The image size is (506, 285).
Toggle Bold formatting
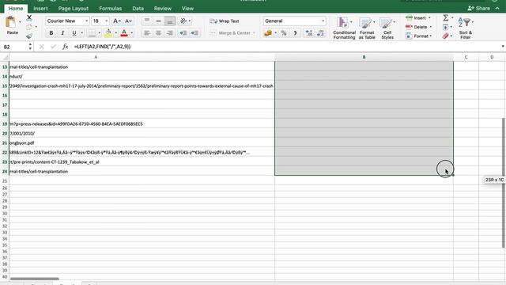(51, 33)
